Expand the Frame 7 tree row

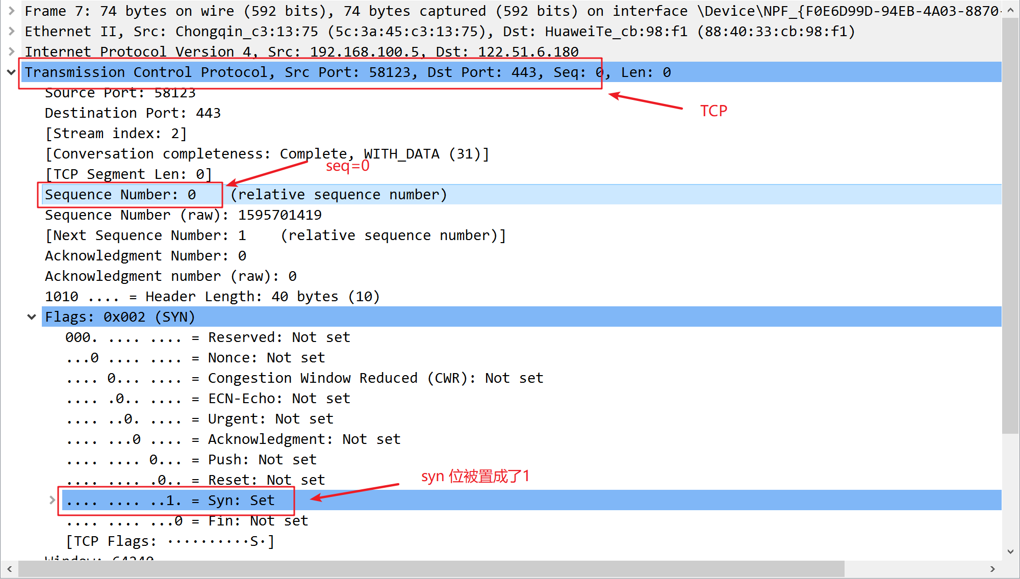pyautogui.click(x=11, y=11)
